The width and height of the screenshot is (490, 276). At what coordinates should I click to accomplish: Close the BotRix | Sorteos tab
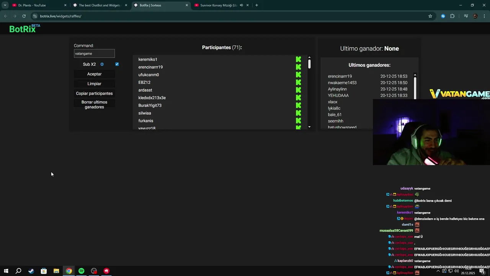[187, 5]
